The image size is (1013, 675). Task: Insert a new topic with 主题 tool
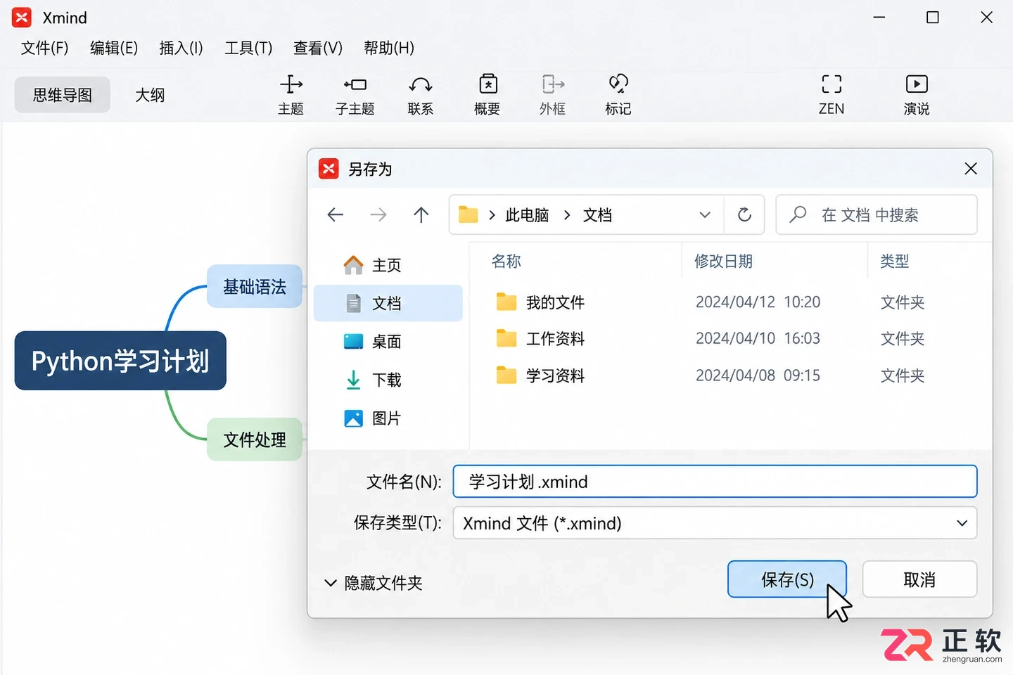click(x=291, y=95)
